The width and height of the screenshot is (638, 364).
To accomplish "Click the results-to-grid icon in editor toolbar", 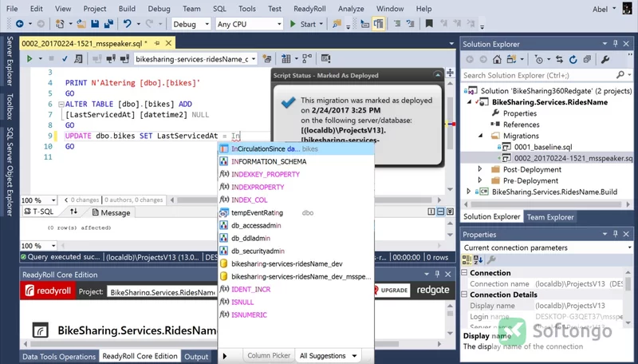I will pyautogui.click(x=286, y=59).
